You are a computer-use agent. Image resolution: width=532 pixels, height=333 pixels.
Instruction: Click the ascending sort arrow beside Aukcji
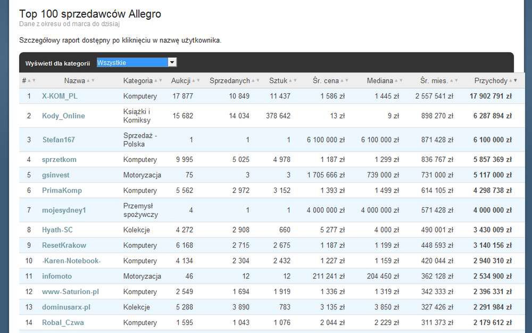coord(194,81)
